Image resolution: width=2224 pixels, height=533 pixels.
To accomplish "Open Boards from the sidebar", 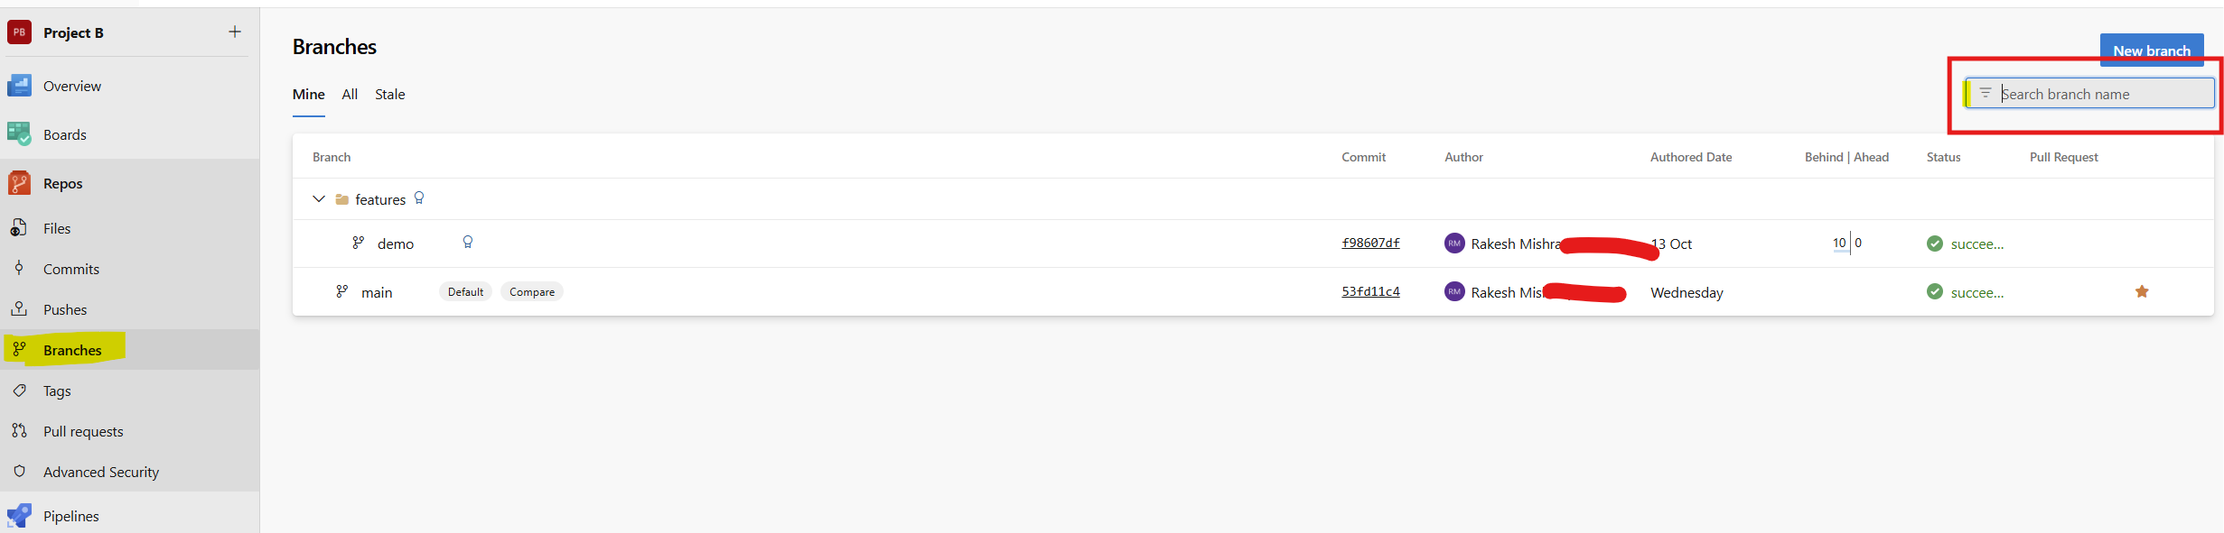I will tap(64, 133).
